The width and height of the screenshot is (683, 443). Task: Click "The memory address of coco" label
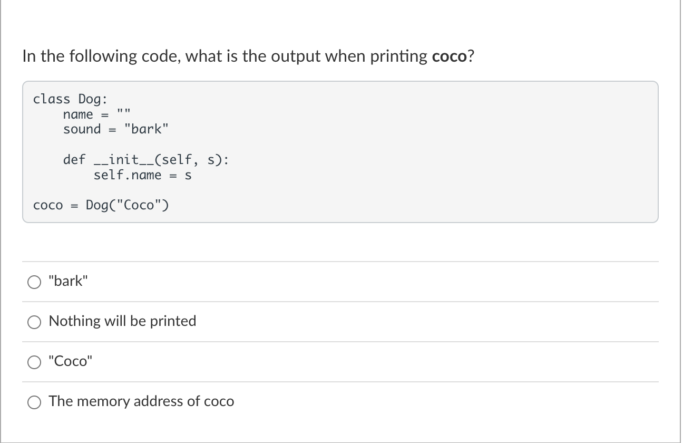click(x=141, y=401)
